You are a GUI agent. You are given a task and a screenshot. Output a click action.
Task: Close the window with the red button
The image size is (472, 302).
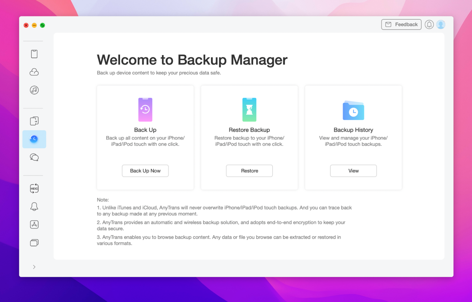(x=26, y=25)
